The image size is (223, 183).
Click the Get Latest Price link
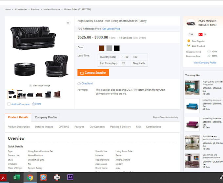[x=111, y=29]
